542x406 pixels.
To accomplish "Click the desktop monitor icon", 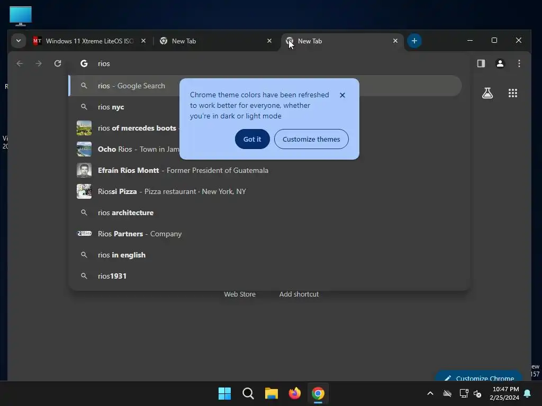I will pos(21,16).
